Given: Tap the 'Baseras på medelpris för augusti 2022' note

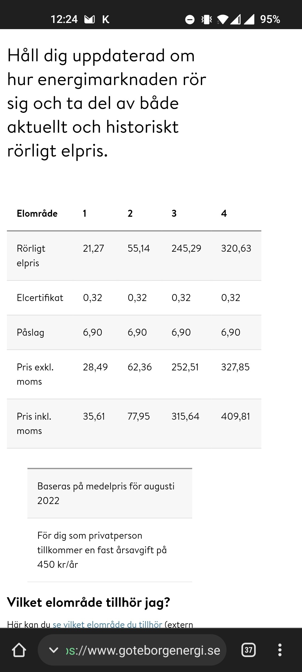Looking at the screenshot, I should click(x=106, y=493).
